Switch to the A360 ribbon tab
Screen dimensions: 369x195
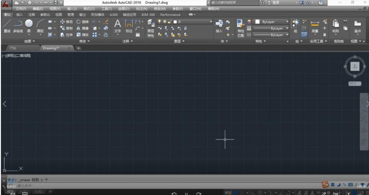click(x=114, y=14)
